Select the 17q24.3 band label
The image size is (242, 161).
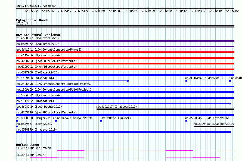point(22,23)
